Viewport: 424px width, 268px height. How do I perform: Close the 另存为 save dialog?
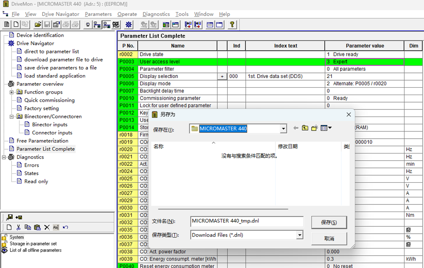click(349, 114)
